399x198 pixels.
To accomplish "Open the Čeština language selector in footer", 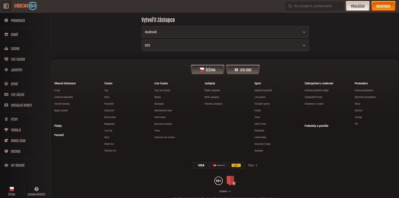I will (x=207, y=70).
